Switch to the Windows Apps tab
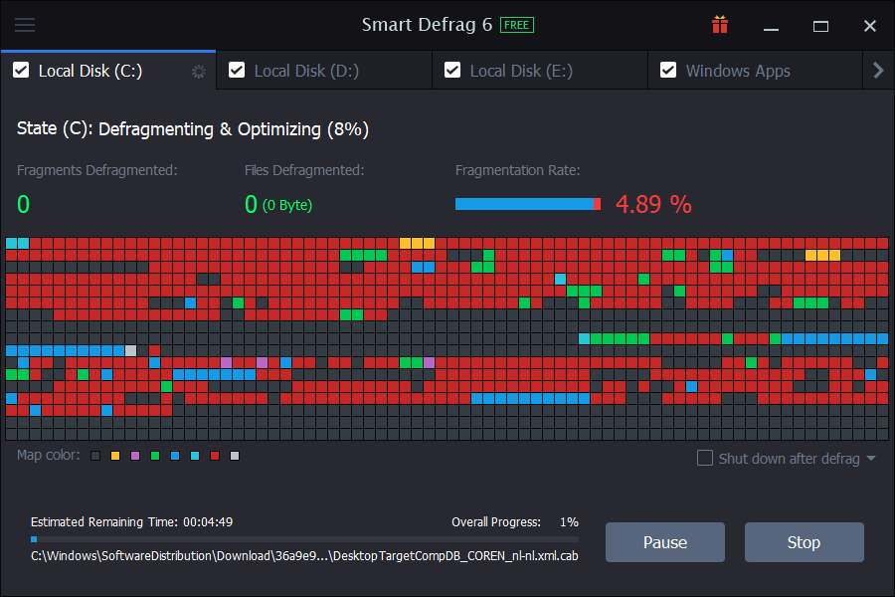 738,71
